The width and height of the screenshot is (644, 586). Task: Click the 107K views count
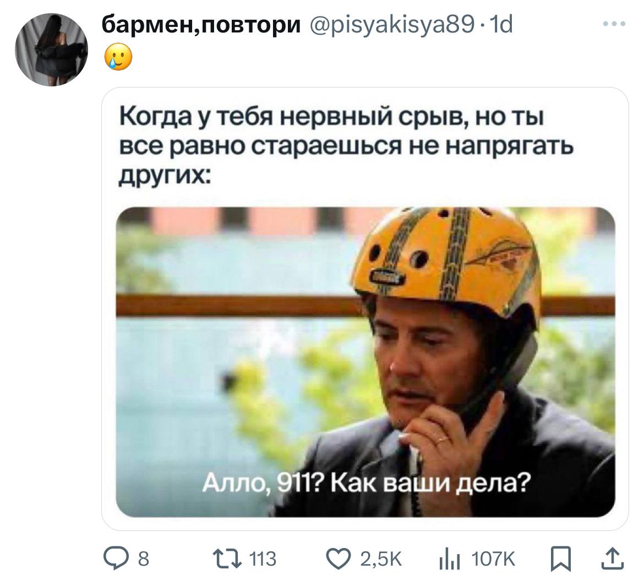493,559
